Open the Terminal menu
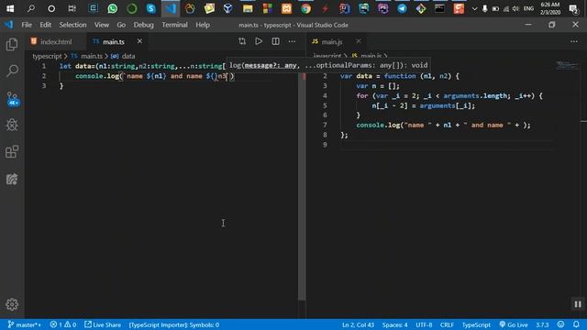The height and width of the screenshot is (330, 587). click(174, 25)
